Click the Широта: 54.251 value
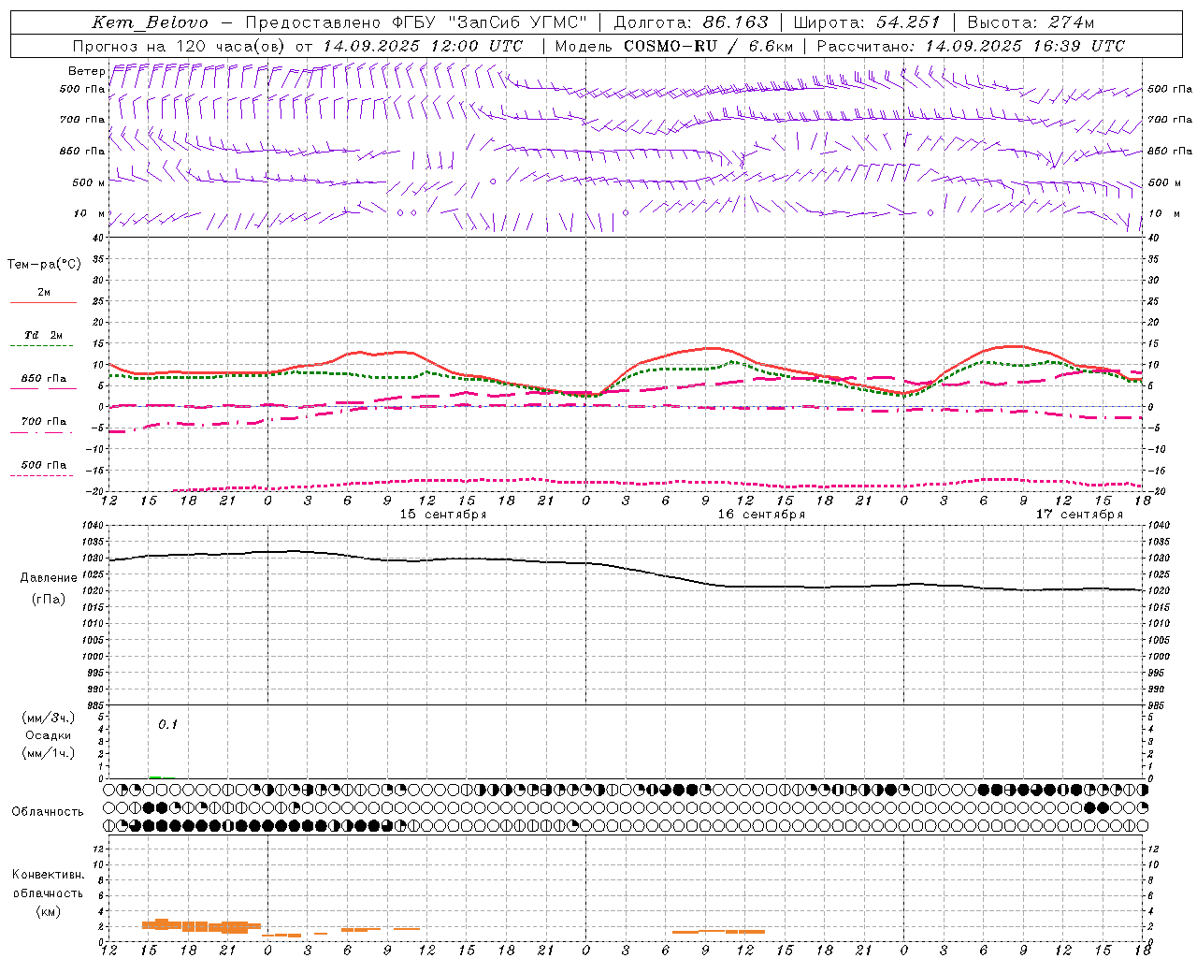Viewport: 1197px width, 958px height. (866, 22)
